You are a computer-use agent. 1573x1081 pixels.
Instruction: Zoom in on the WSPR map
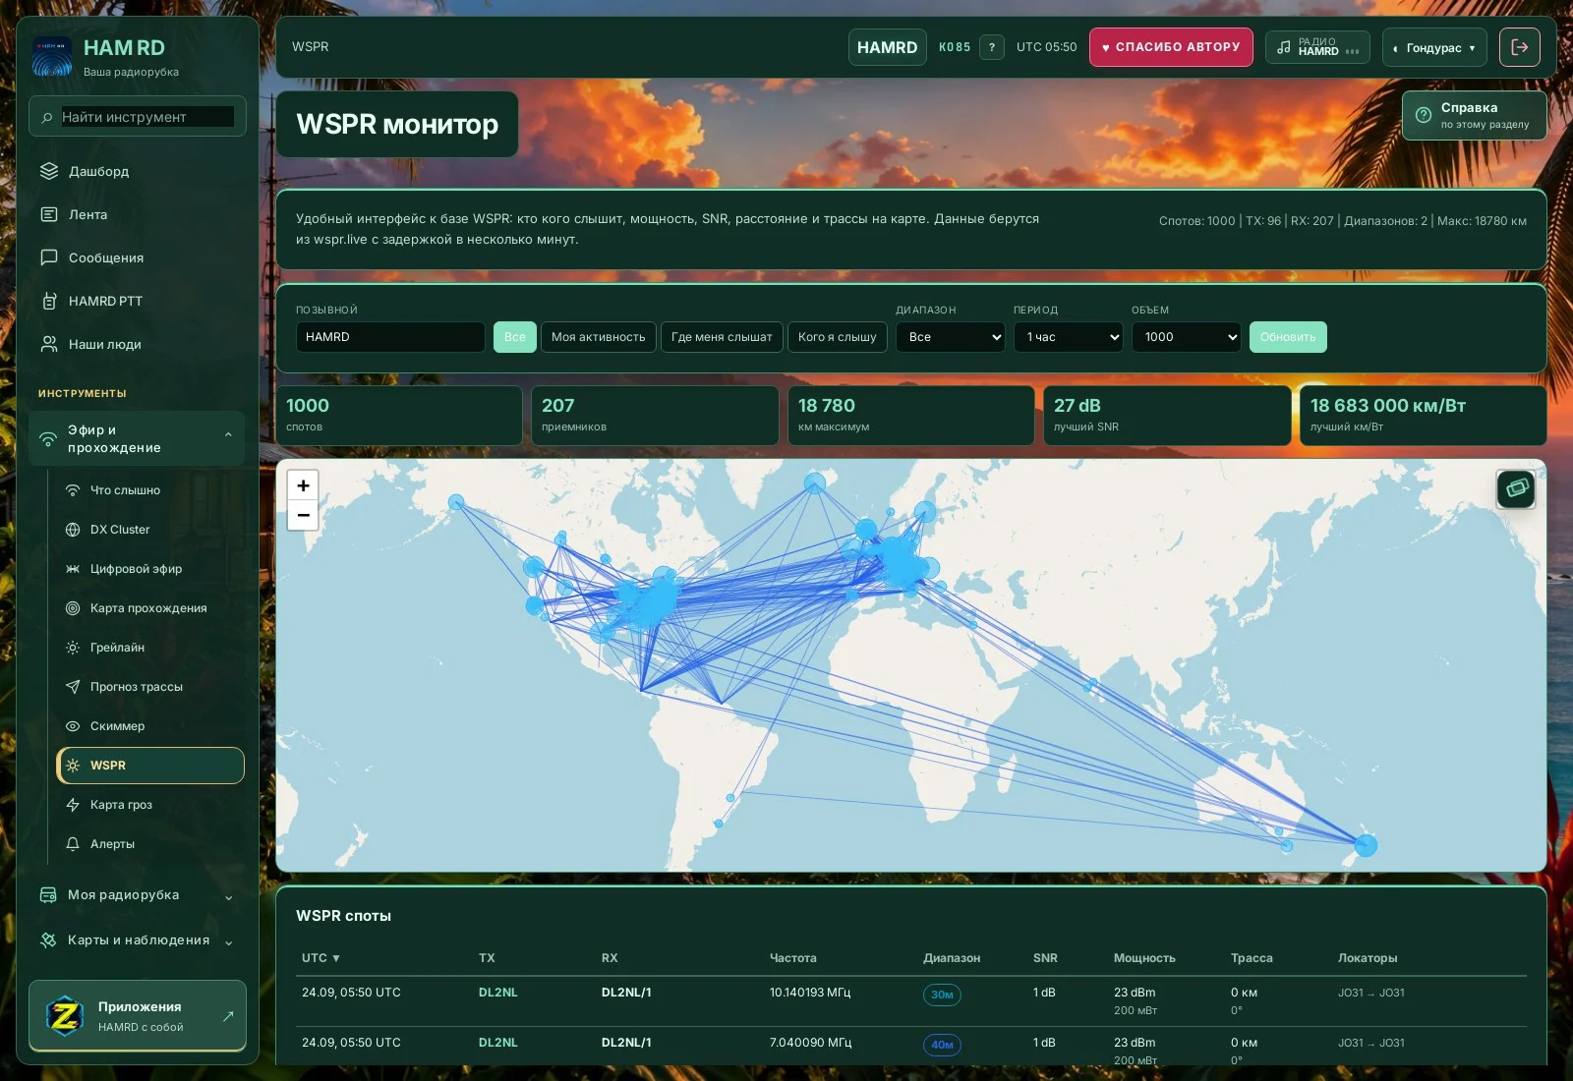click(x=303, y=485)
